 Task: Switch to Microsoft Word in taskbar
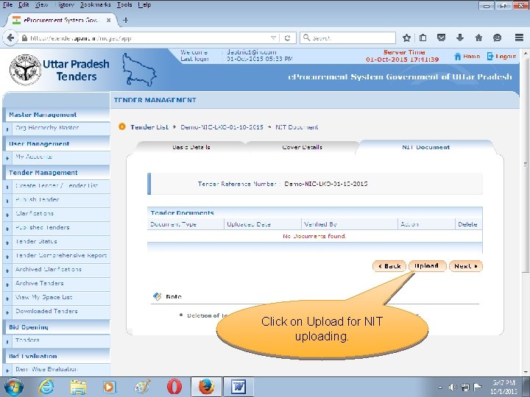coord(239,387)
